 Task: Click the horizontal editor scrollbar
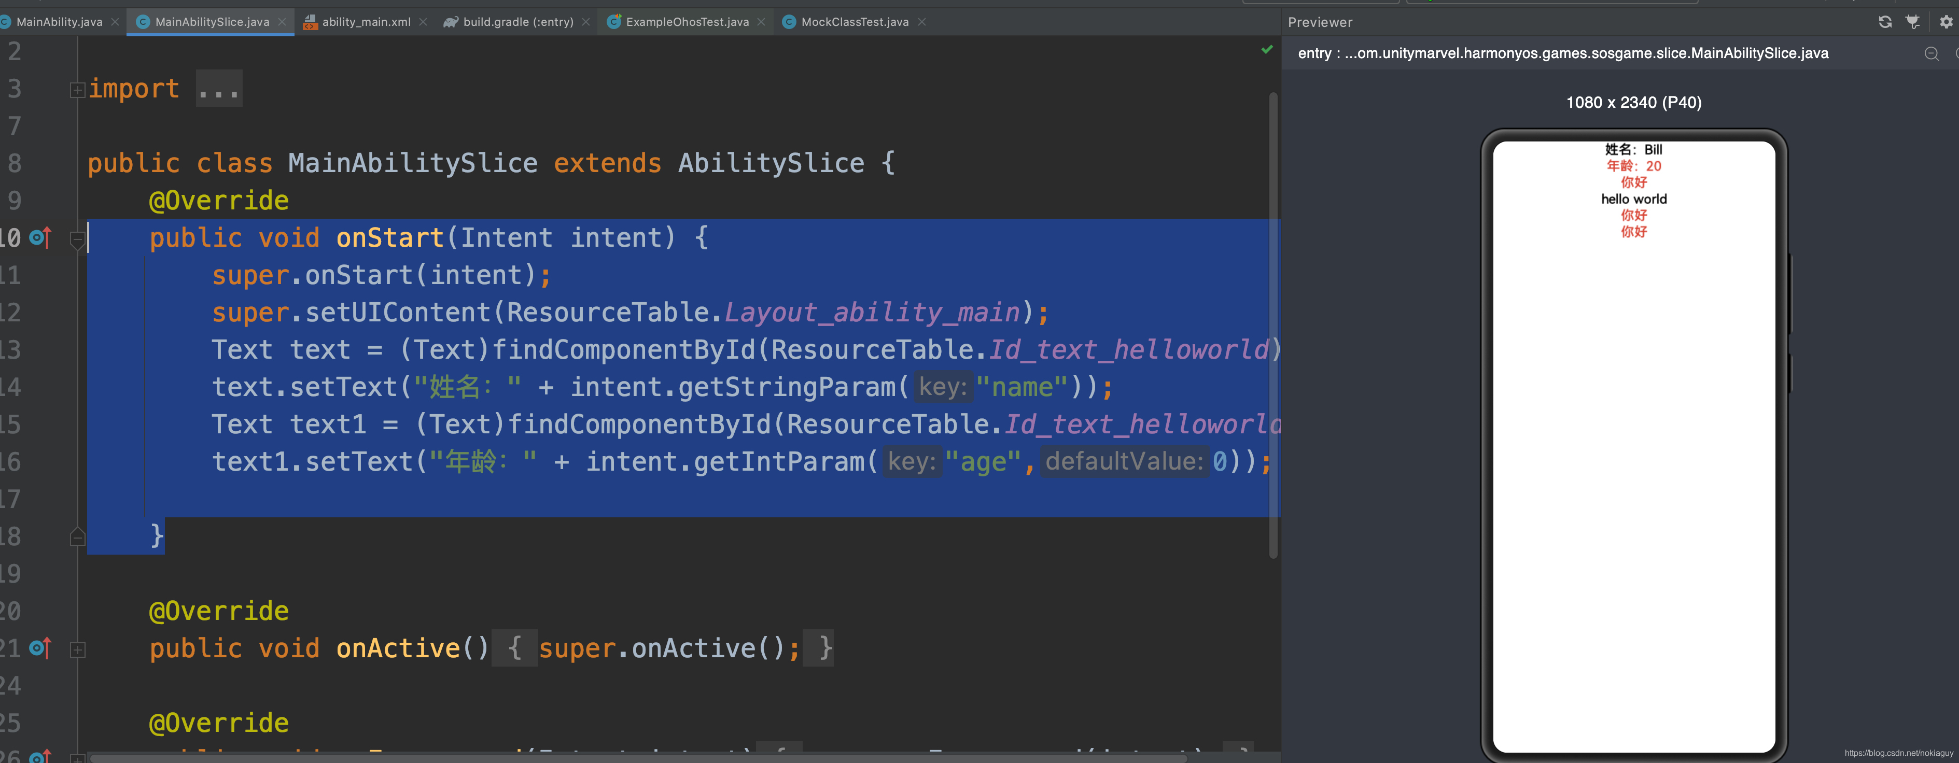point(639,758)
